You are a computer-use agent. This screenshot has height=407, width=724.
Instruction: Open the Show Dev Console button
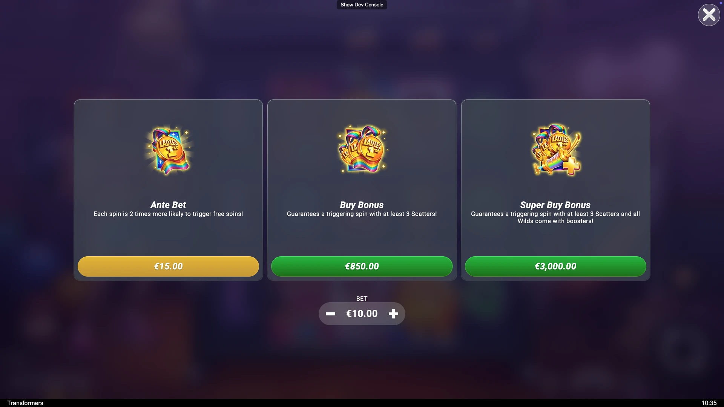[362, 5]
